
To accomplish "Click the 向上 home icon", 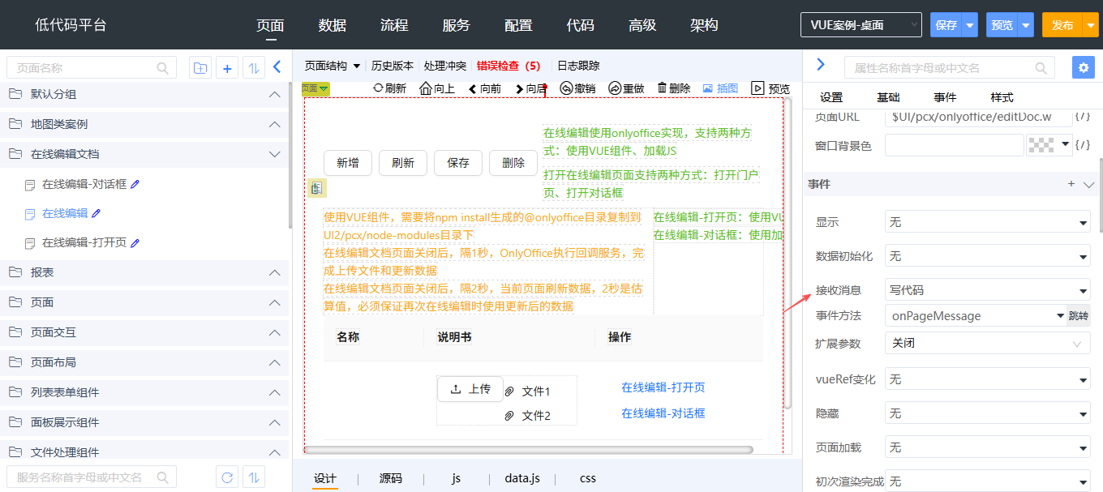I will coord(425,88).
